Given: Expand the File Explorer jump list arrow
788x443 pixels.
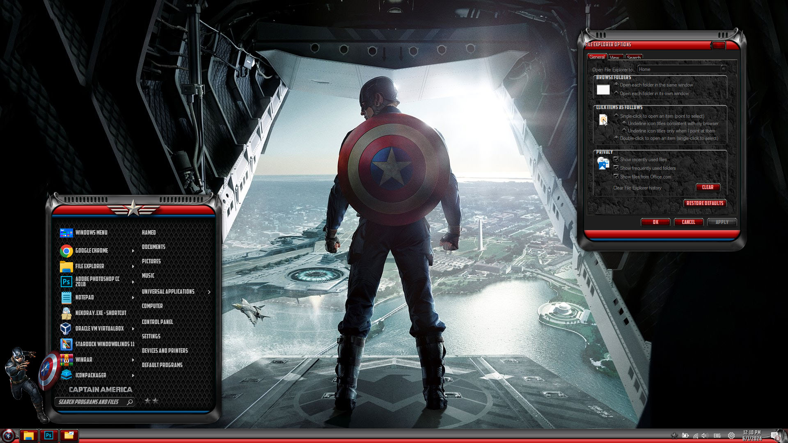Looking at the screenshot, I should 133,267.
